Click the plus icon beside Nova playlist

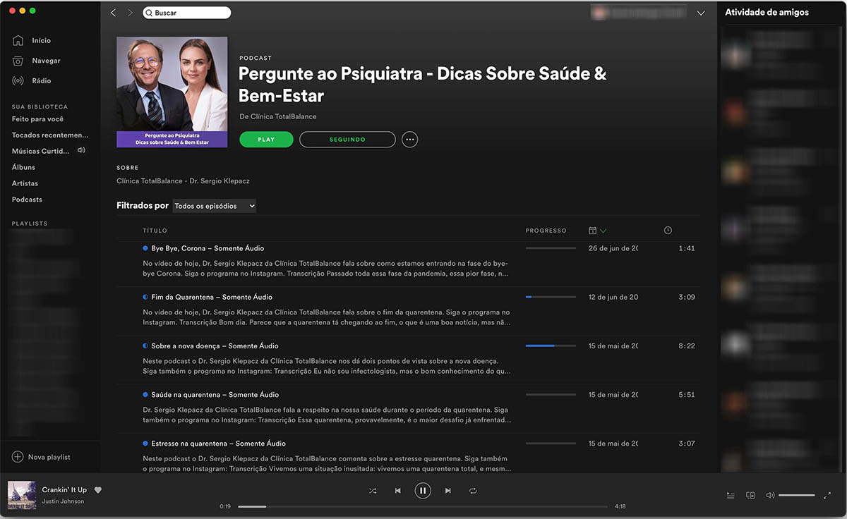pos(18,457)
